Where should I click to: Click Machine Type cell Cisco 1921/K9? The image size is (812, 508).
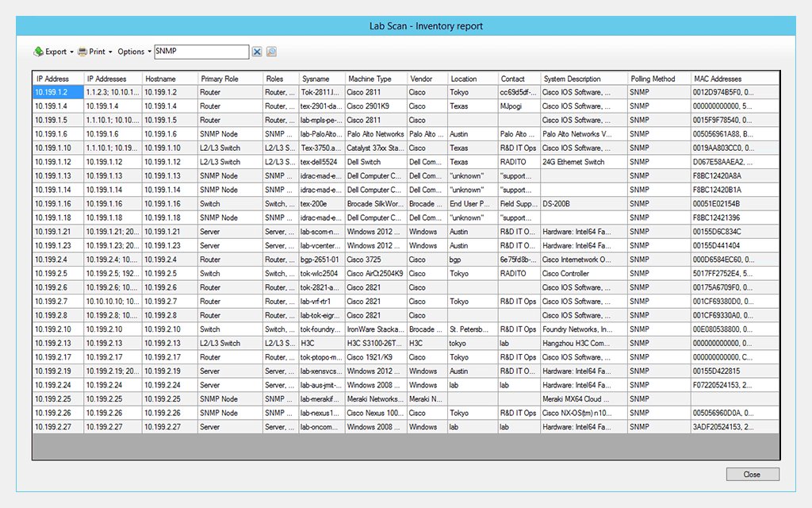(376, 357)
